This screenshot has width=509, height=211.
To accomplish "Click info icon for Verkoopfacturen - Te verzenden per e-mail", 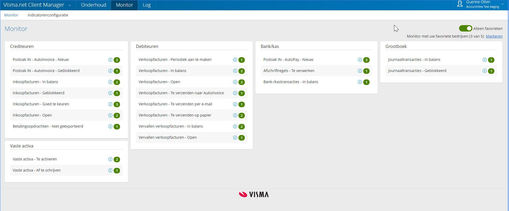I will pyautogui.click(x=235, y=104).
